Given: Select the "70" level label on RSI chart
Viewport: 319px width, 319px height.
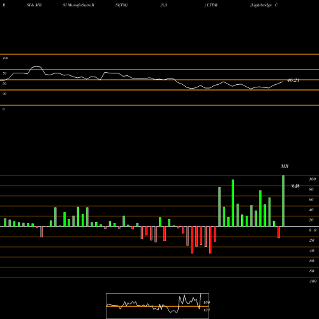Looking at the screenshot, I should pyautogui.click(x=4, y=73).
